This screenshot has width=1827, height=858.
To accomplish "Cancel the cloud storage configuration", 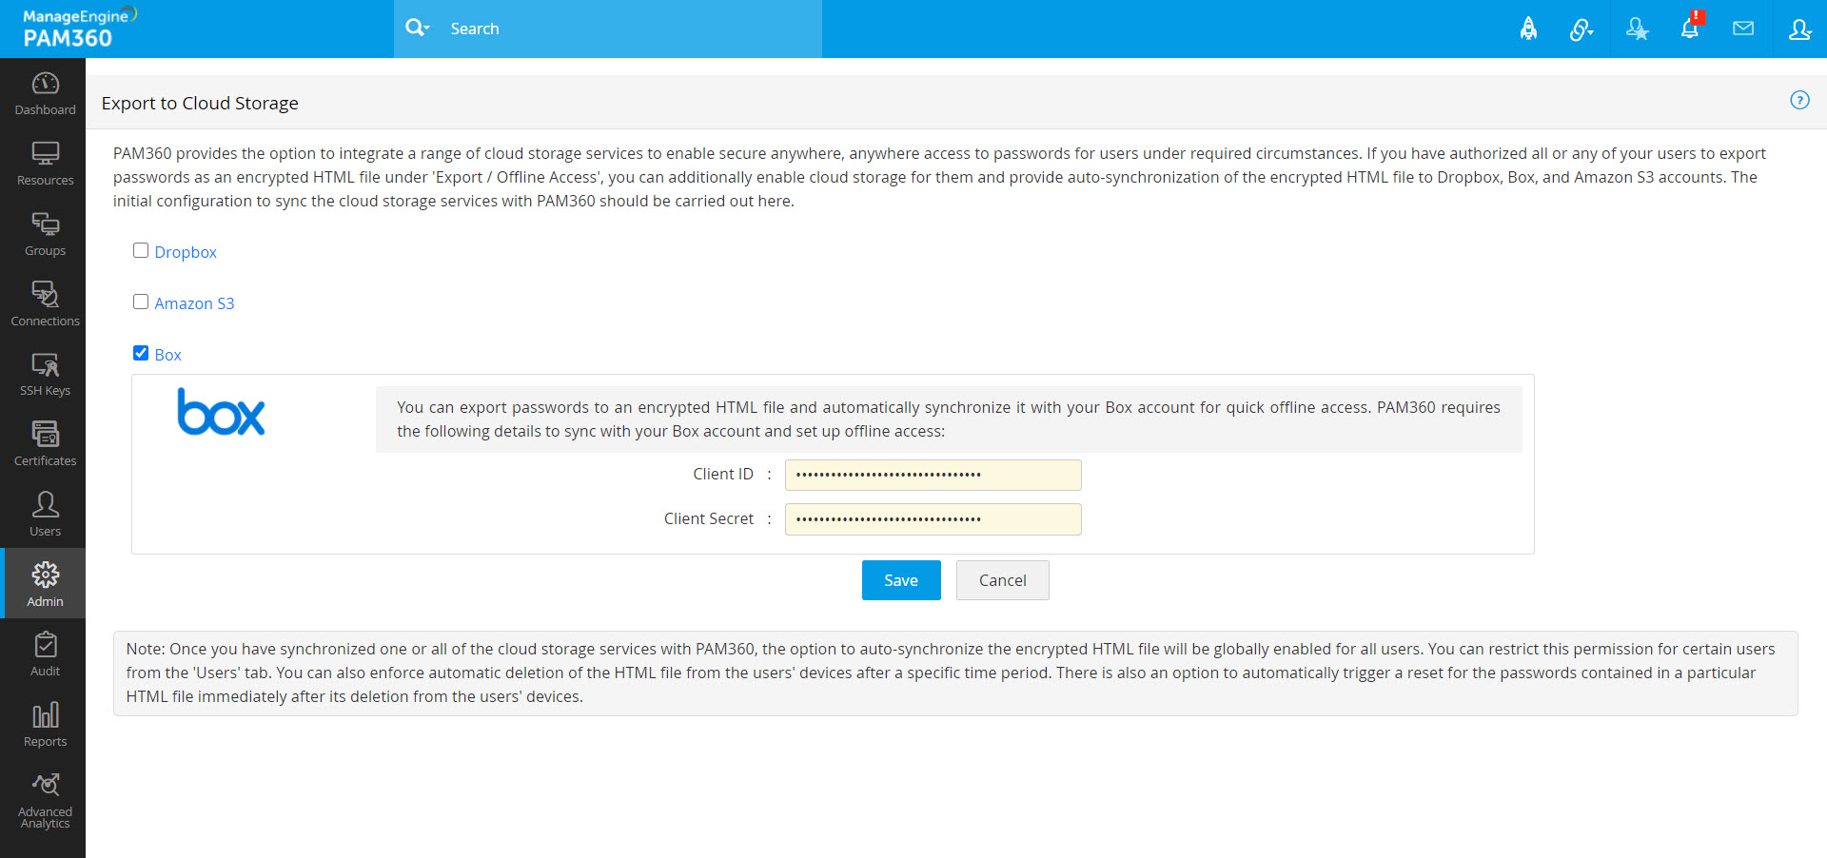I will 1003,580.
